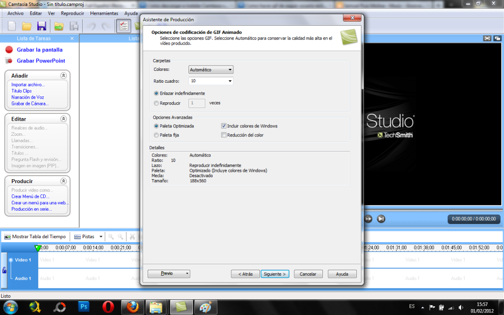The height and width of the screenshot is (315, 504).
Task: Click Producción en serie link
Action: 31,209
